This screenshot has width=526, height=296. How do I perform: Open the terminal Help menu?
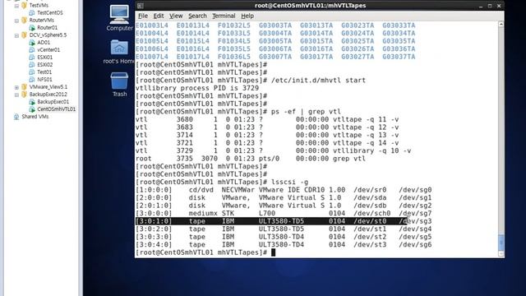[247, 16]
